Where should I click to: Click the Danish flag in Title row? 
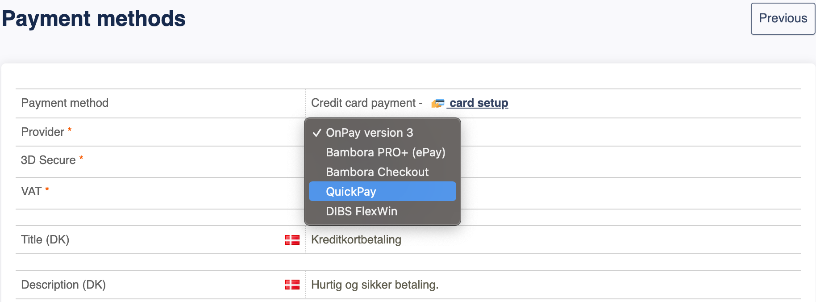coord(292,240)
